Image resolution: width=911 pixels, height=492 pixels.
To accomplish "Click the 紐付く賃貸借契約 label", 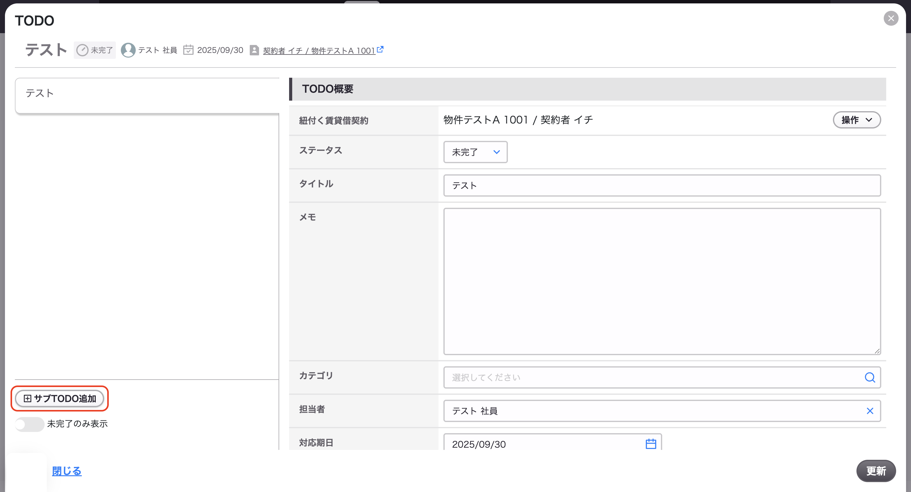I will (333, 120).
